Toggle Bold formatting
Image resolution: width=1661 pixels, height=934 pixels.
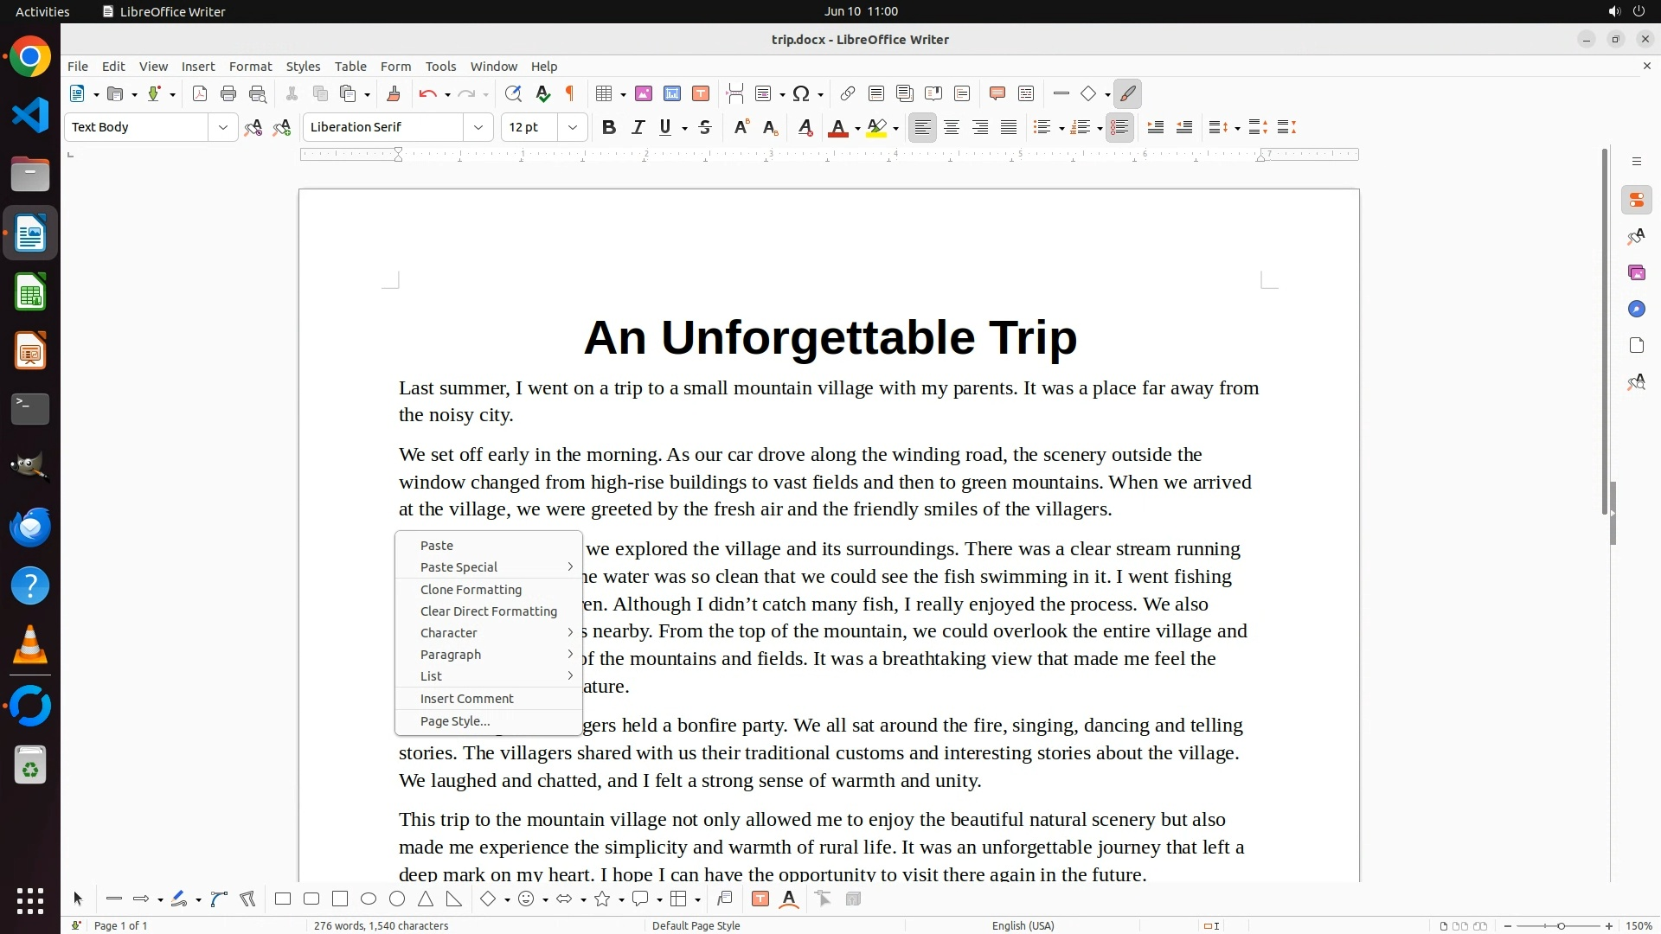point(609,128)
